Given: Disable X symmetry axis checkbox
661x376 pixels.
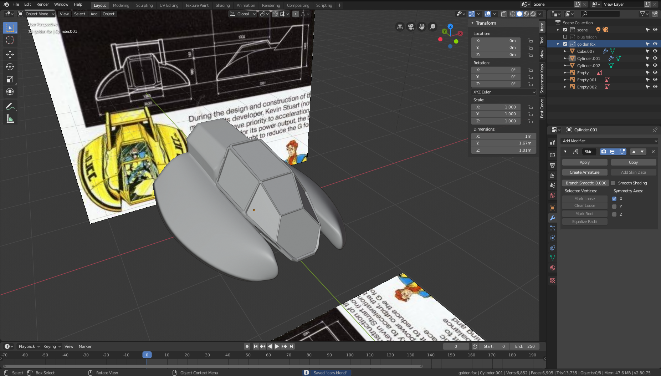Looking at the screenshot, I should [614, 199].
